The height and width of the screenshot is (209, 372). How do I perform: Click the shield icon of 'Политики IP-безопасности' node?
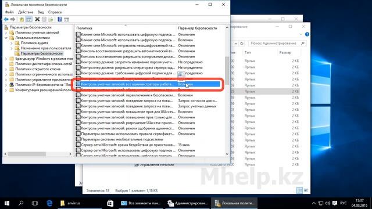click(x=12, y=85)
